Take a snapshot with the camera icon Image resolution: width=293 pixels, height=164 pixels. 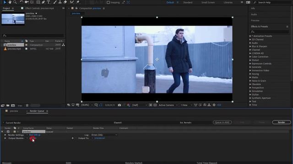click(x=119, y=105)
